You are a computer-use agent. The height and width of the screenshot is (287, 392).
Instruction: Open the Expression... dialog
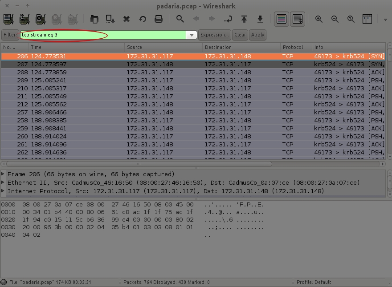(215, 35)
